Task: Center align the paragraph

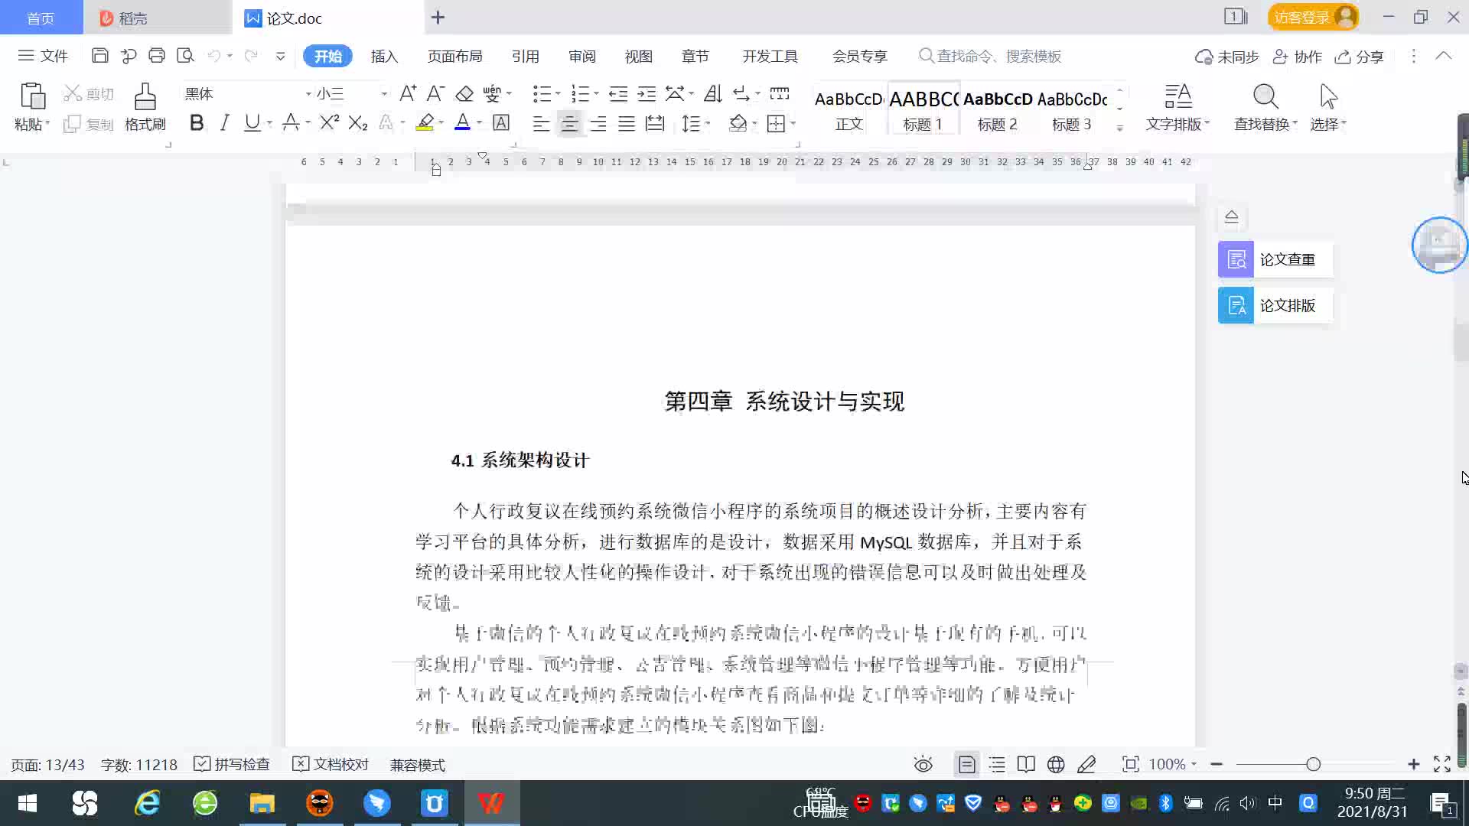Action: pyautogui.click(x=569, y=123)
